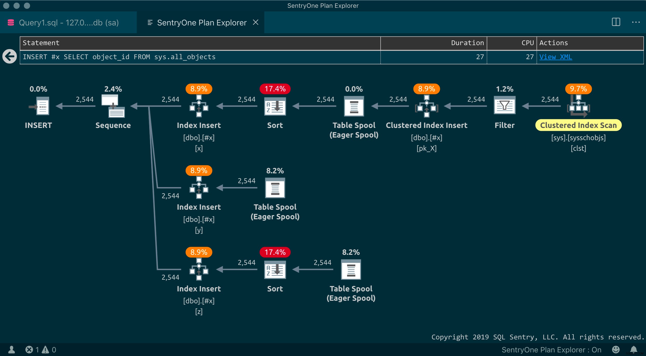Click the Duration value 27 cell
Viewport: 646px width, 356px height.
tap(434, 57)
